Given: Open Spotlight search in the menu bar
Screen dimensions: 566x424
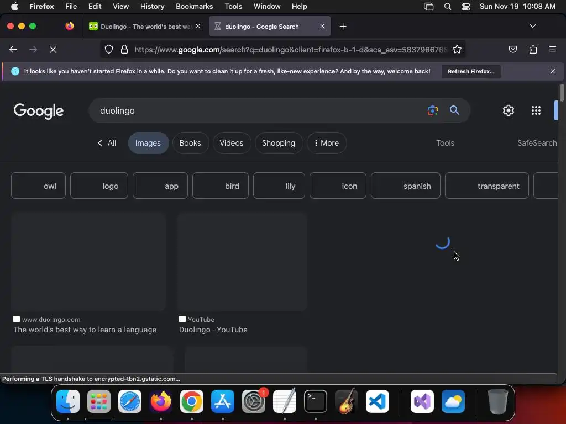Looking at the screenshot, I should pos(448,7).
